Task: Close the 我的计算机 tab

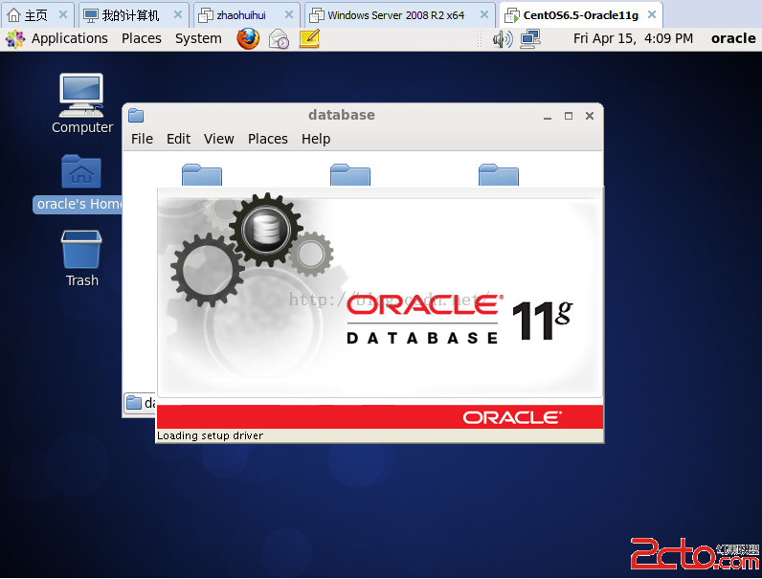Action: coord(178,15)
